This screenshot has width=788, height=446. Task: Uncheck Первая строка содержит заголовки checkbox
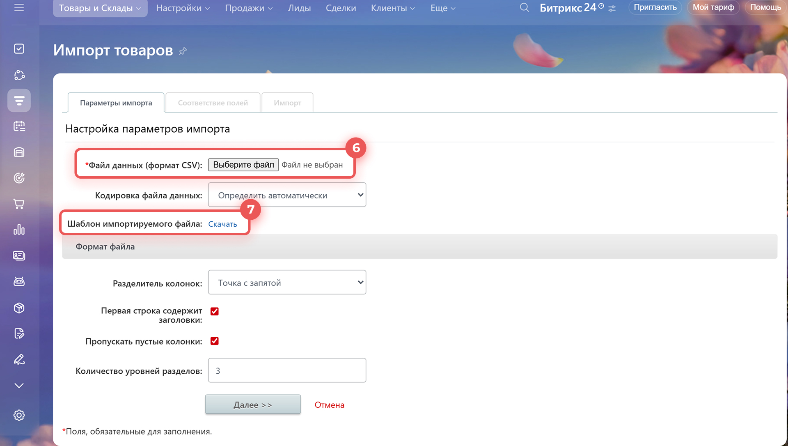tap(215, 311)
